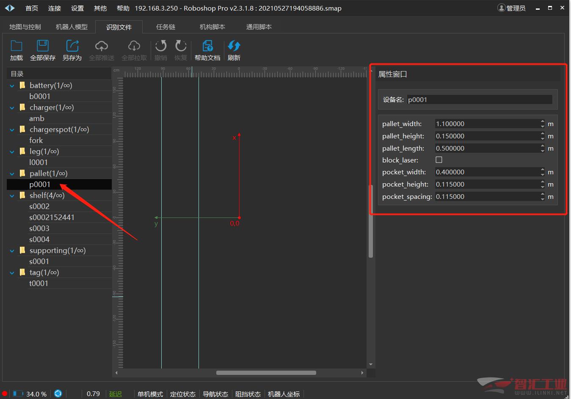
Task: Open the 首页 menu
Action: coord(32,8)
